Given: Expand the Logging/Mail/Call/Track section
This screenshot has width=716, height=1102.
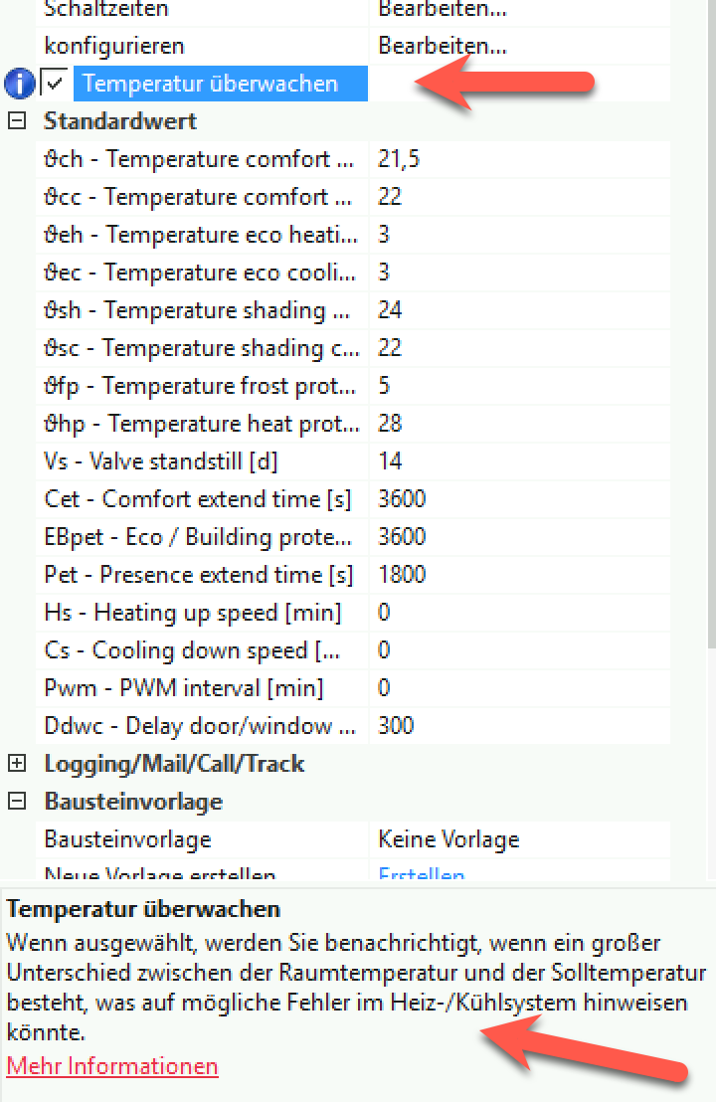Looking at the screenshot, I should point(16,764).
